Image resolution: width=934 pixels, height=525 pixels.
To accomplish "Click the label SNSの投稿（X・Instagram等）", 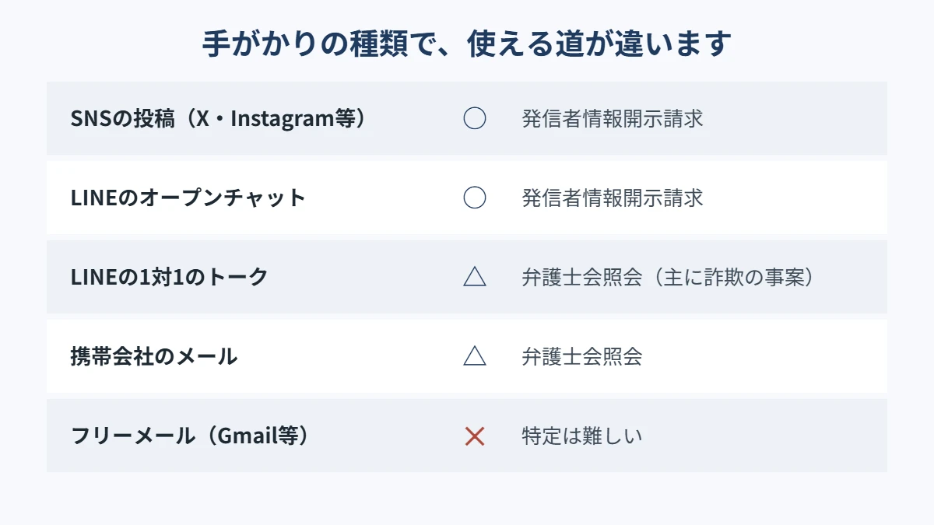I will pos(218,119).
